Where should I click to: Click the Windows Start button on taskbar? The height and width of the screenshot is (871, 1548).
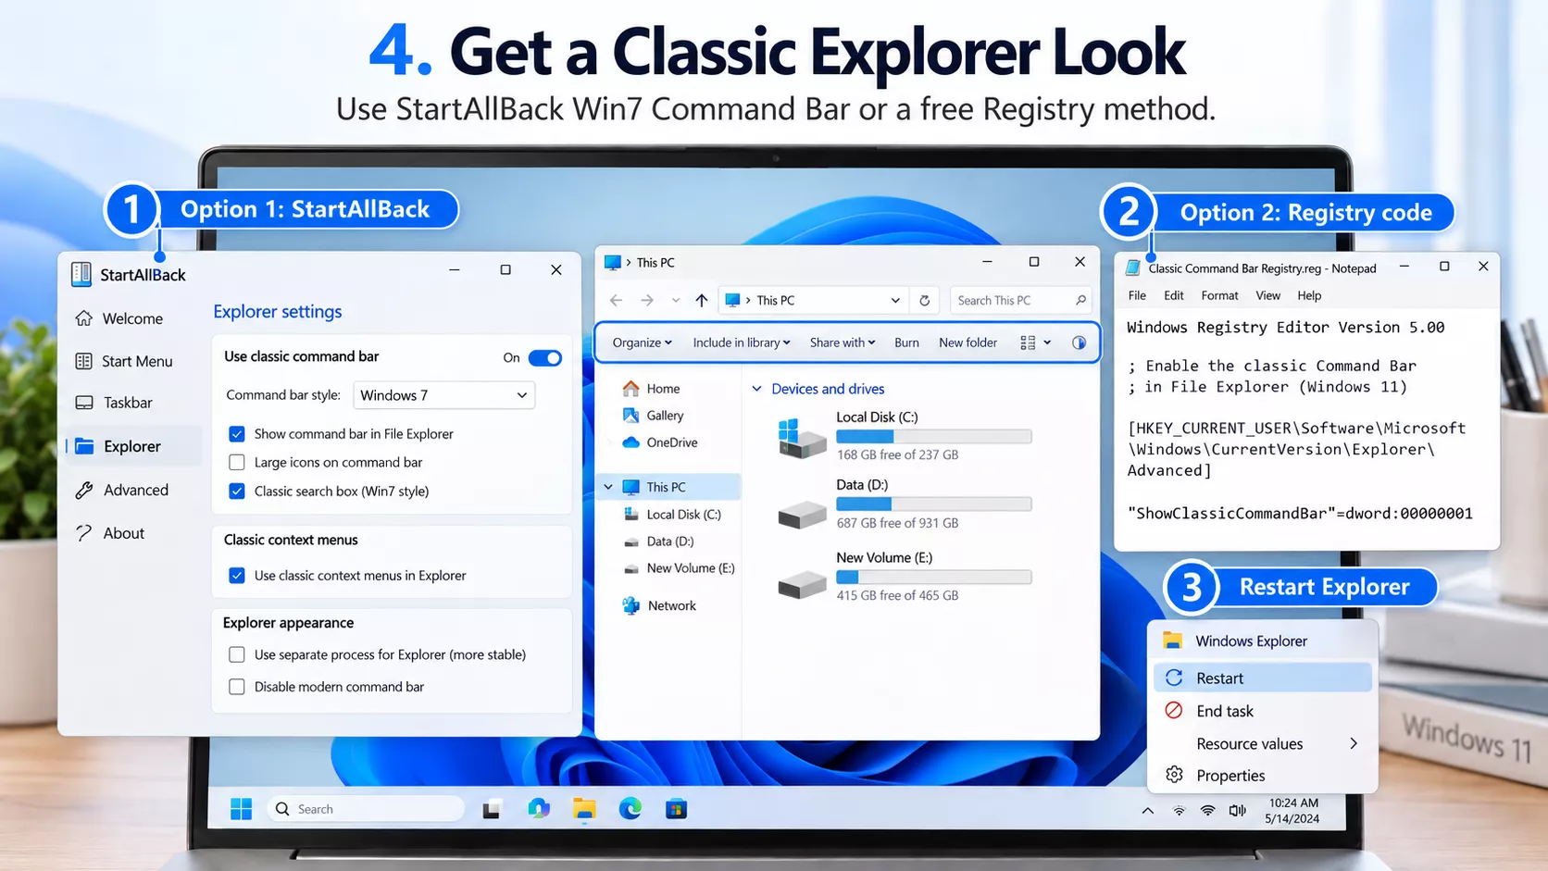tap(241, 809)
